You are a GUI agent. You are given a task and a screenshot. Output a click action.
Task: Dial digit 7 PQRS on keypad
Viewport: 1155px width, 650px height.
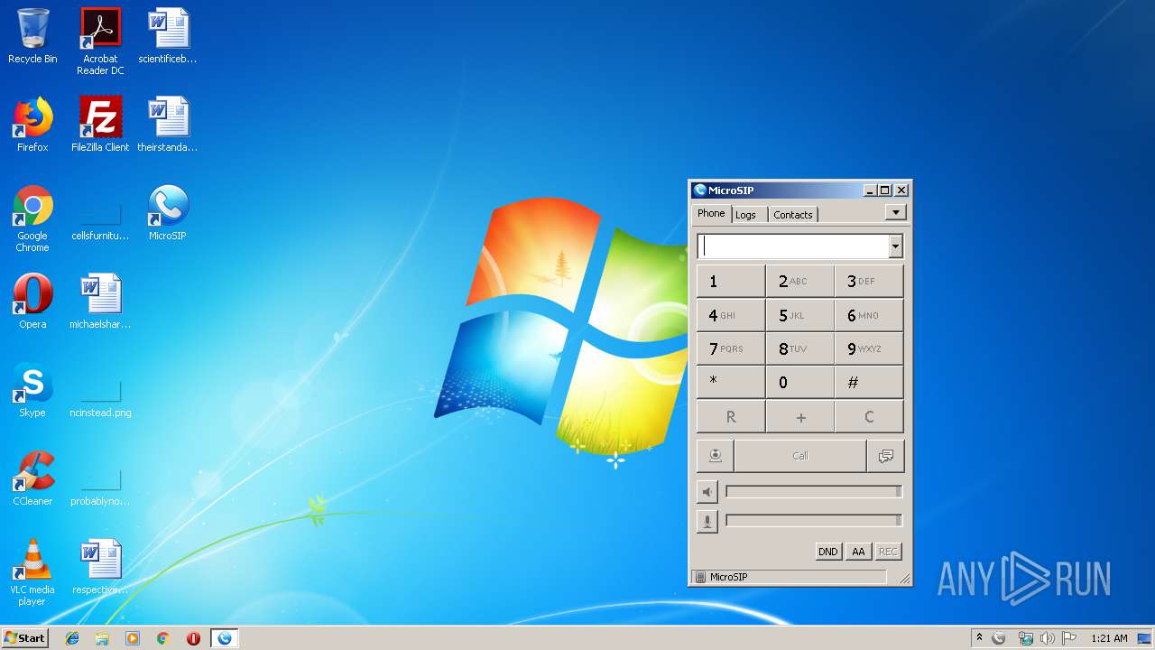pyautogui.click(x=730, y=348)
